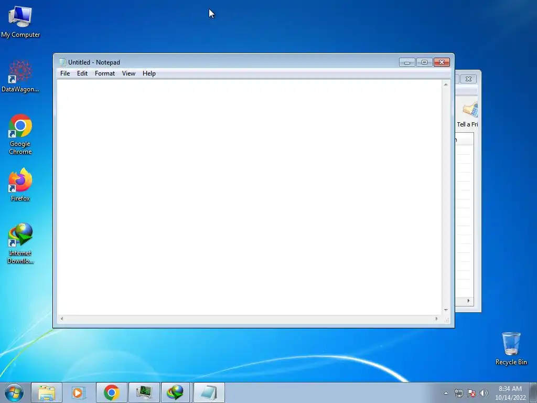The height and width of the screenshot is (403, 537).
Task: Click the Notepad taskbar button
Action: (209, 393)
